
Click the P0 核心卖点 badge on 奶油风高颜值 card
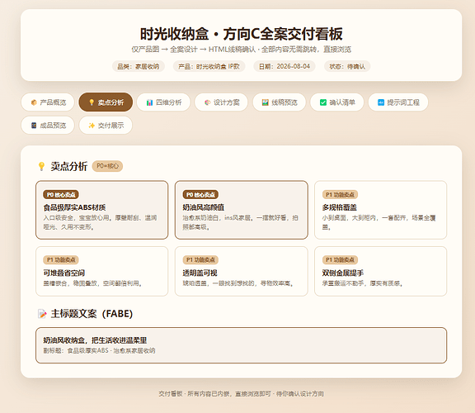click(x=200, y=194)
